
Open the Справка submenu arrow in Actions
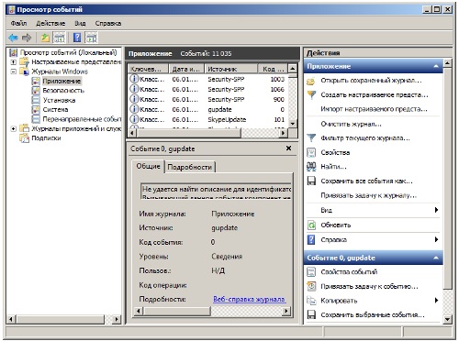pos(436,239)
